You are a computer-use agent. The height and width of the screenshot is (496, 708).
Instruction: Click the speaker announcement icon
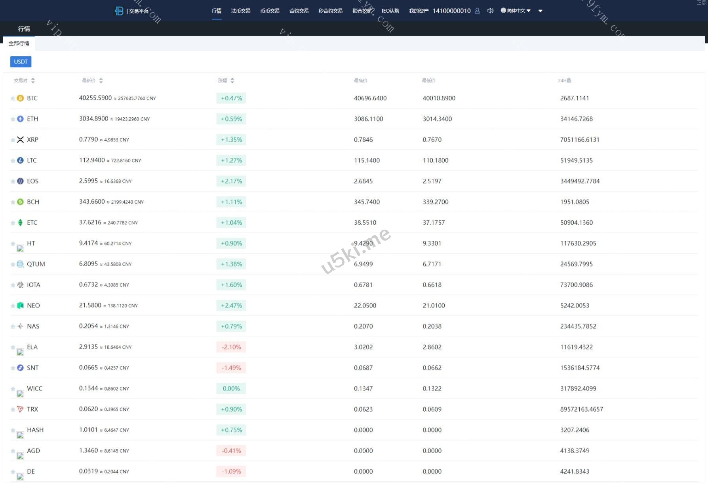click(x=490, y=11)
